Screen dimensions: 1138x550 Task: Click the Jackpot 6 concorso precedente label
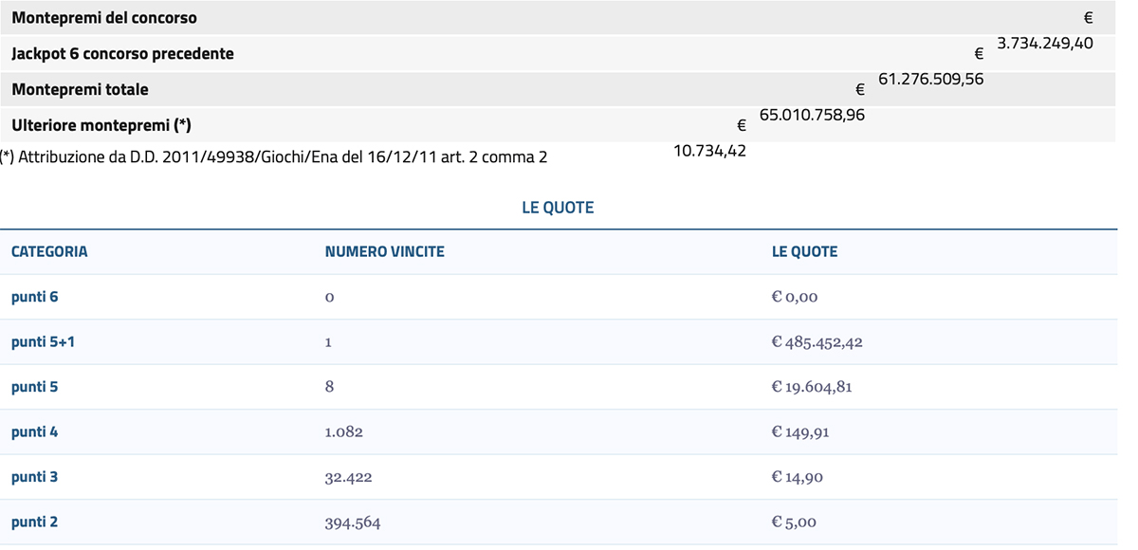pyautogui.click(x=122, y=54)
